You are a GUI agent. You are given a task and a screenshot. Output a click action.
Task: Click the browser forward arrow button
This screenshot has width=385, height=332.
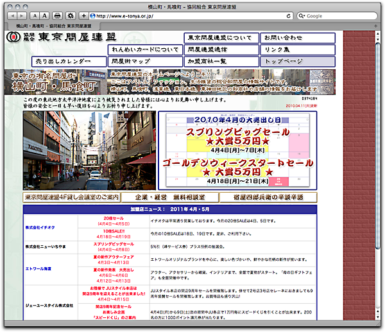(22, 16)
